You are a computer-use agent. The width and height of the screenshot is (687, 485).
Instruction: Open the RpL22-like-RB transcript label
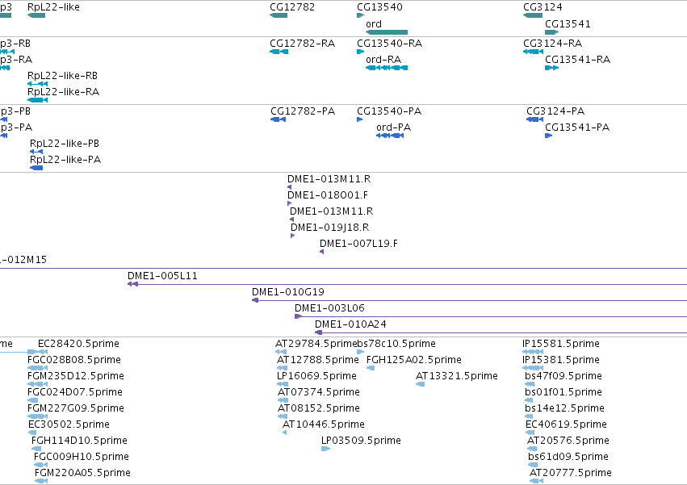click(x=63, y=75)
